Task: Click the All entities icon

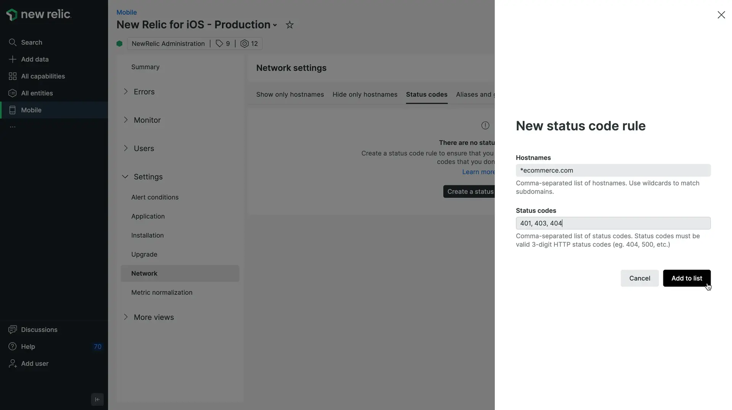Action: 13,93
